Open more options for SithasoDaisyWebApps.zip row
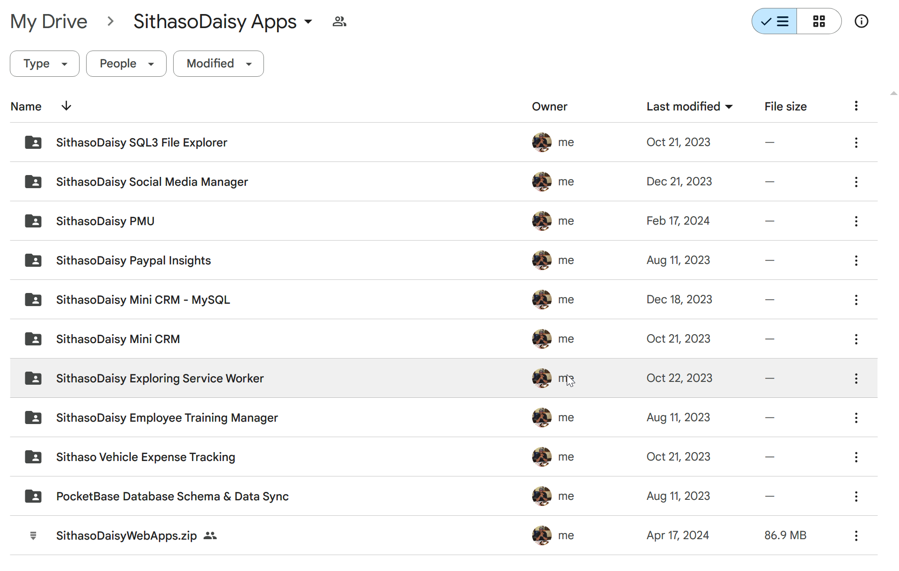 point(856,535)
